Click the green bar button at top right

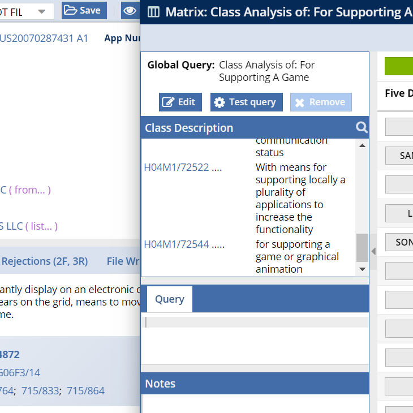pyautogui.click(x=398, y=66)
